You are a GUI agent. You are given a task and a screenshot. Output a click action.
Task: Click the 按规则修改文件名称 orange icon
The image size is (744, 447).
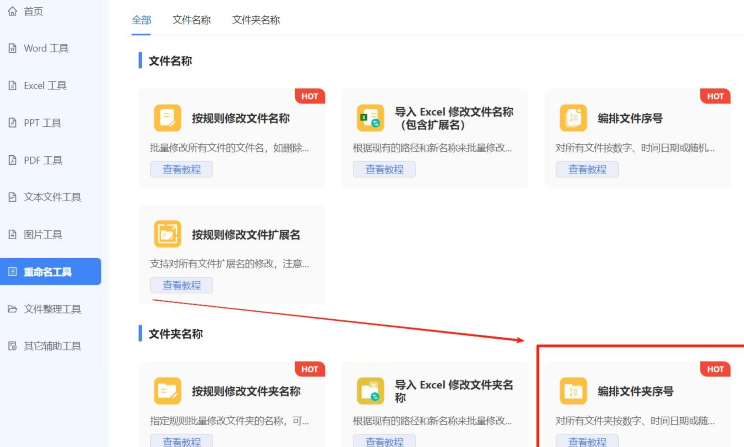coord(167,118)
